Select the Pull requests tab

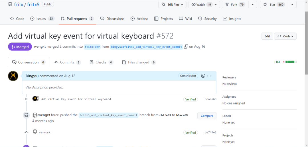point(77,19)
